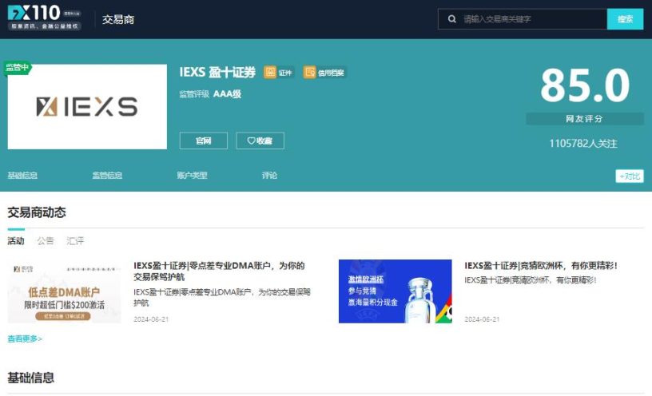Click the 信用档案 credit file badge icon

[309, 73]
